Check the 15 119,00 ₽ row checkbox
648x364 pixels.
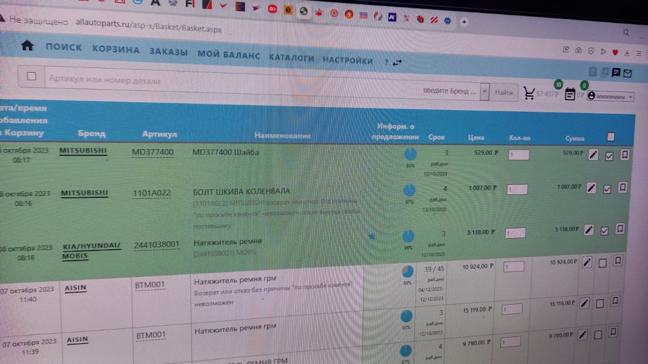599,304
